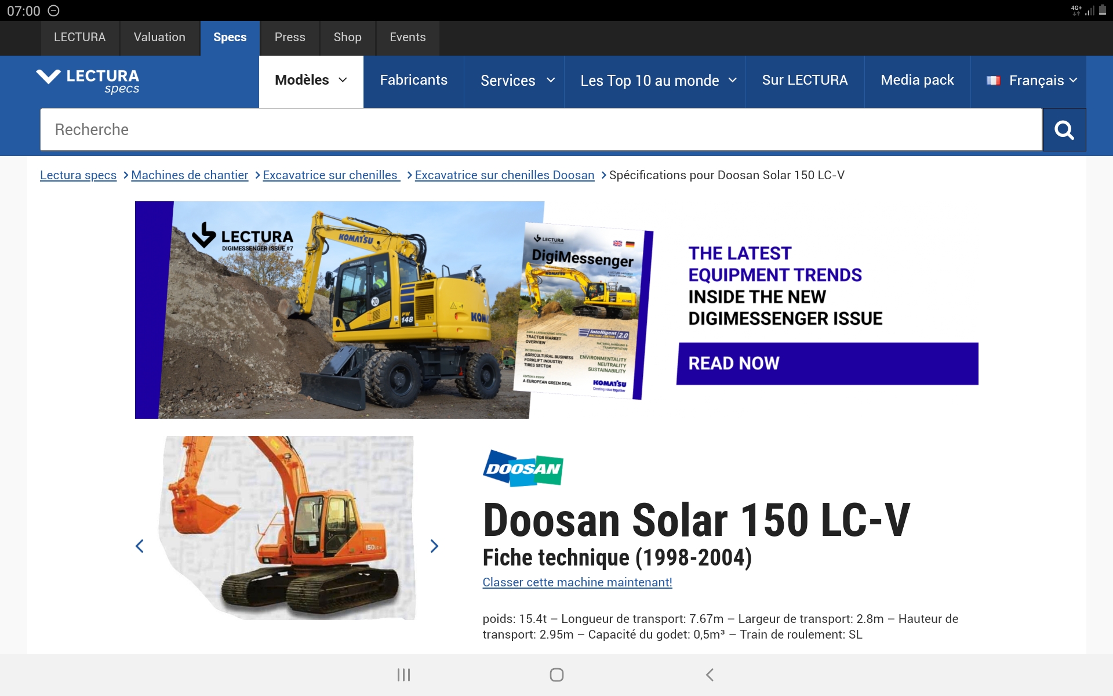
Task: Open the orange Doosan excavator image
Action: tap(288, 528)
